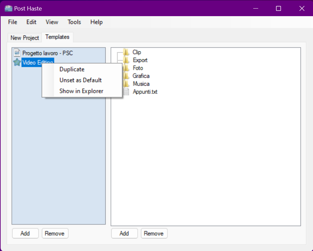Click the Export folder icon

tap(126, 60)
